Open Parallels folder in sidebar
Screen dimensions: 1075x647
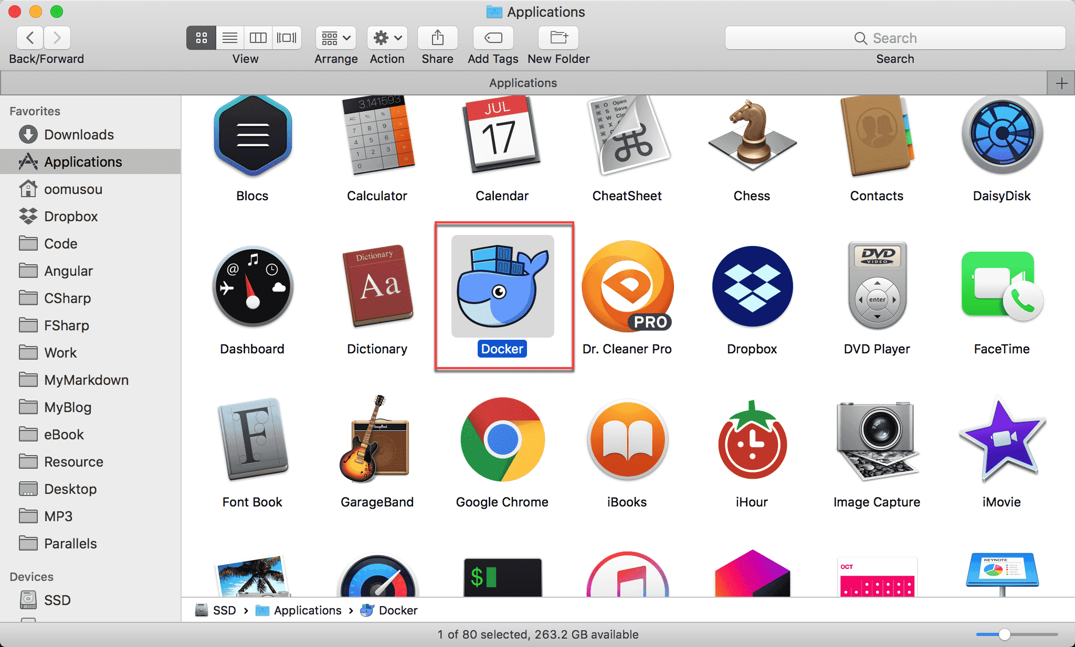click(x=90, y=544)
